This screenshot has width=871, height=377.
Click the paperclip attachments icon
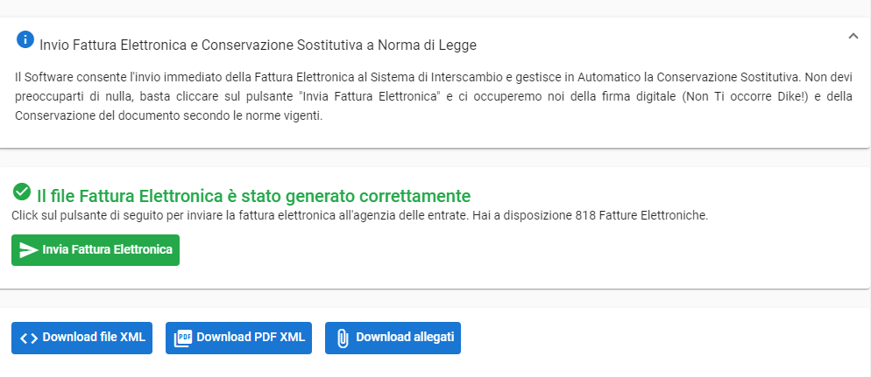343,339
